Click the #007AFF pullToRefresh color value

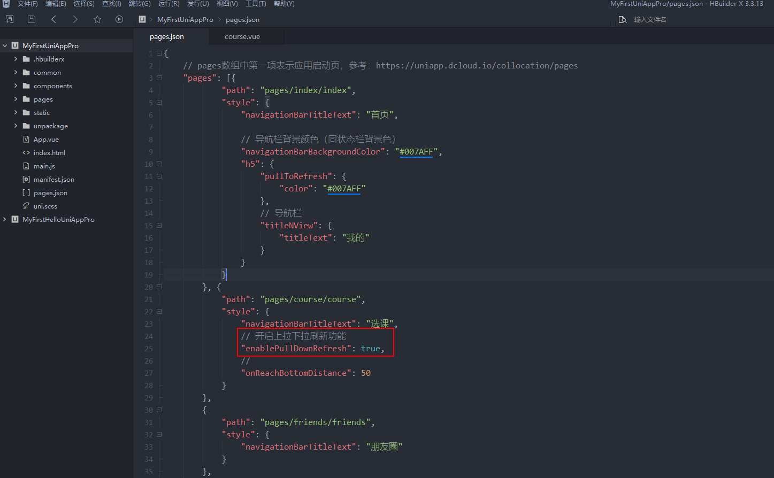[x=344, y=189]
